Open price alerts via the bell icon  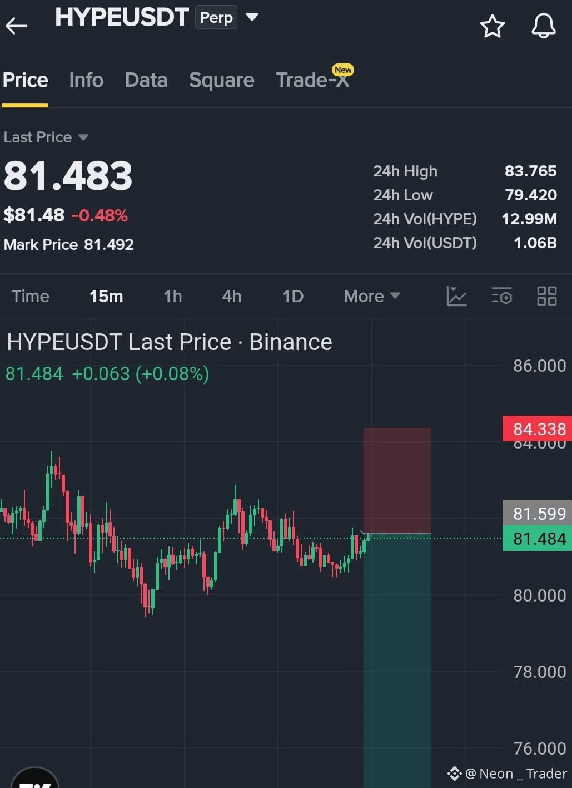543,26
